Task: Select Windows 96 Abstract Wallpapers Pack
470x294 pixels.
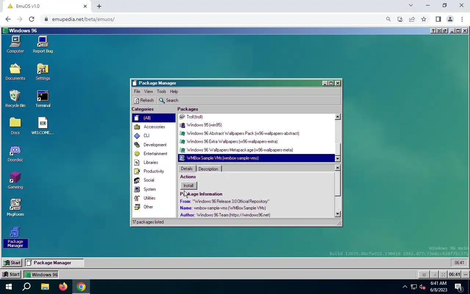Action: [x=256, y=133]
